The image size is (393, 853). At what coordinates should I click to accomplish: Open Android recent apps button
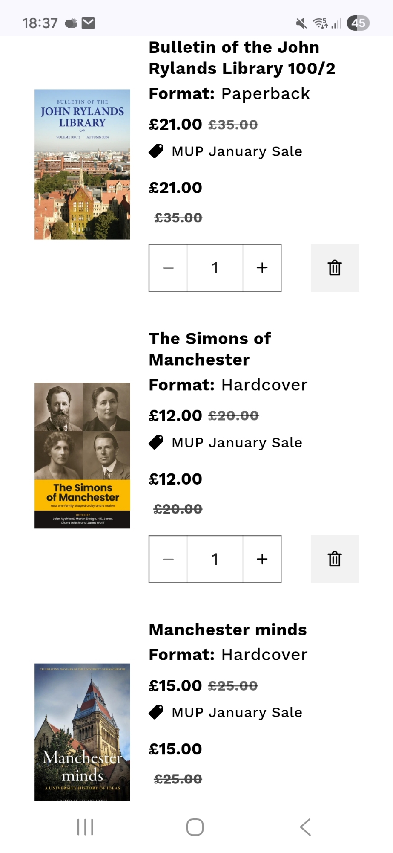(x=85, y=827)
